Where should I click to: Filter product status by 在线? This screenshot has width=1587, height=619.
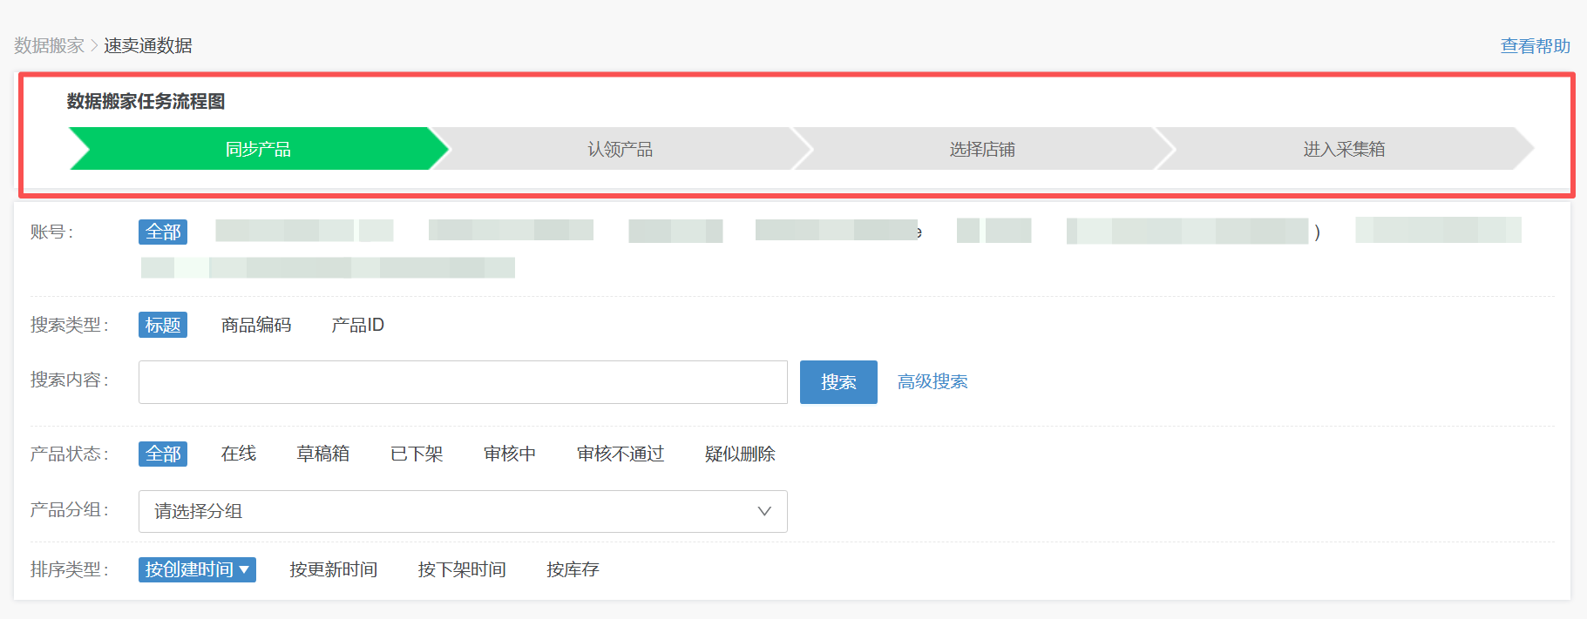tap(238, 454)
